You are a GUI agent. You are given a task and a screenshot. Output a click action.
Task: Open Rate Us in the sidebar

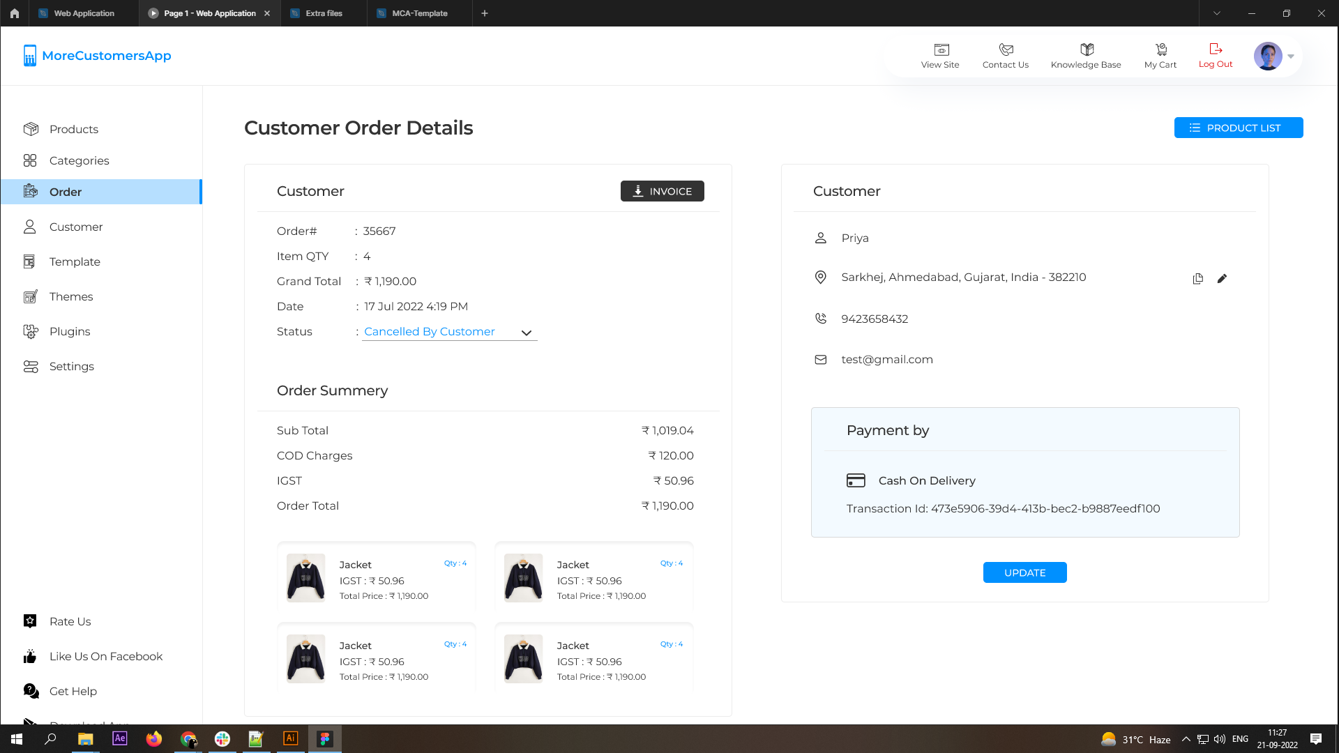coord(70,621)
